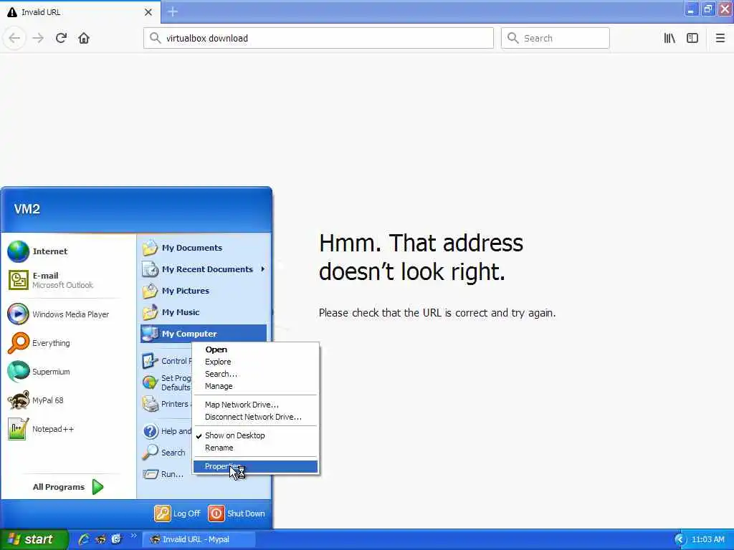Click the Log Off button
Viewport: 734px width, 550px height.
coord(178,513)
